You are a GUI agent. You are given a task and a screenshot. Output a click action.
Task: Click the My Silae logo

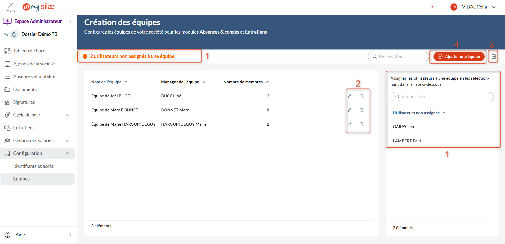(38, 7)
